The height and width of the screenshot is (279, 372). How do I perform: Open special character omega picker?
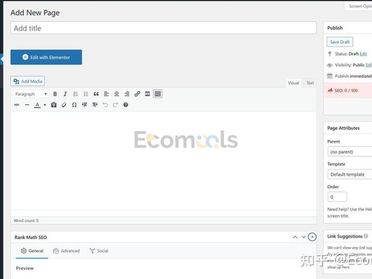coord(74,105)
